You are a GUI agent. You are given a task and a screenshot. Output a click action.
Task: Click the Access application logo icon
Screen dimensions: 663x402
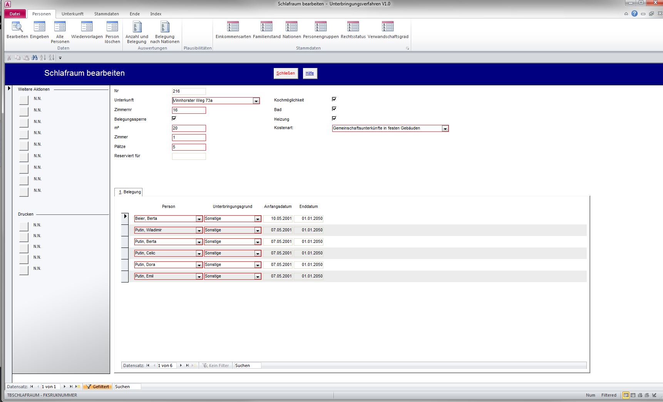click(x=7, y=4)
